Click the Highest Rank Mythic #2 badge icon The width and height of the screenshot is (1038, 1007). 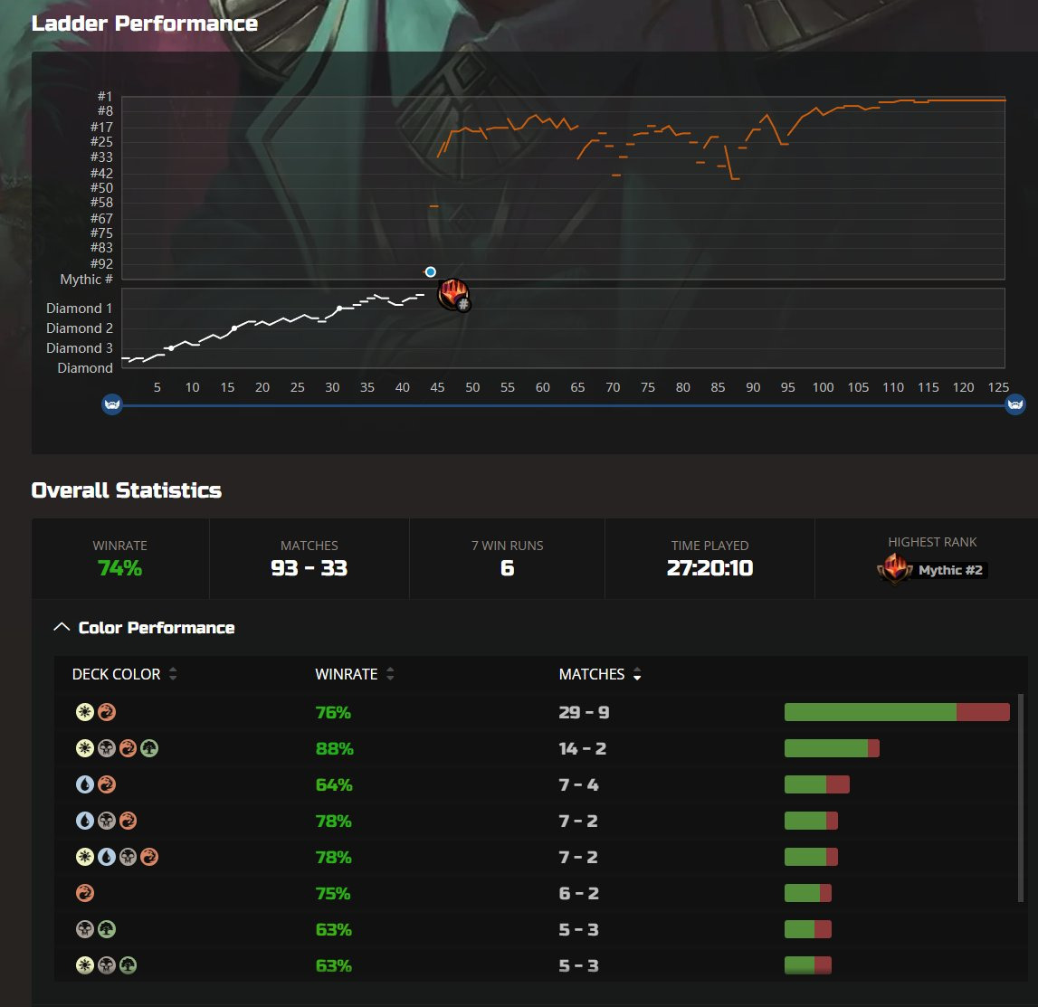point(894,570)
